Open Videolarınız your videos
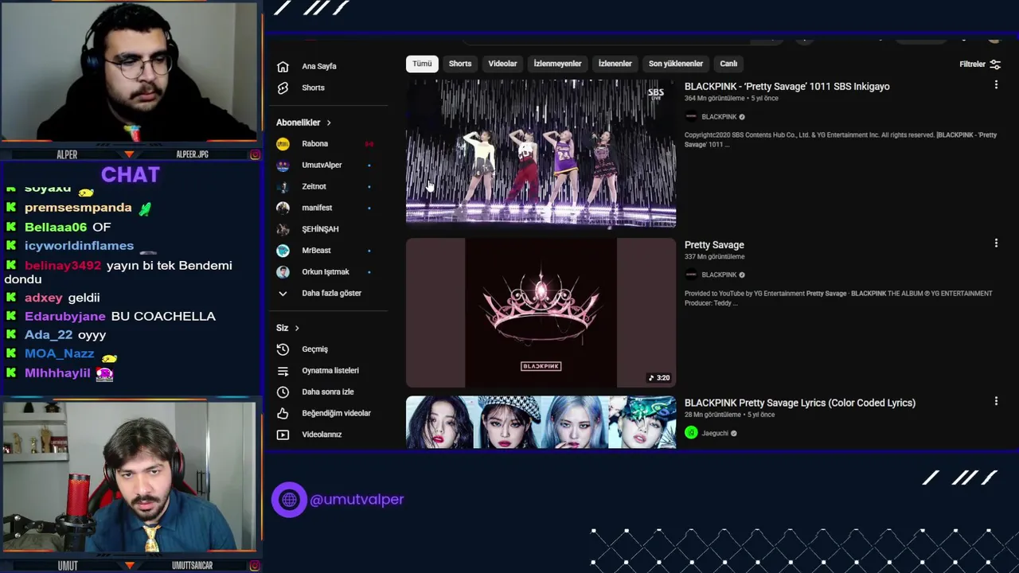 pos(322,435)
